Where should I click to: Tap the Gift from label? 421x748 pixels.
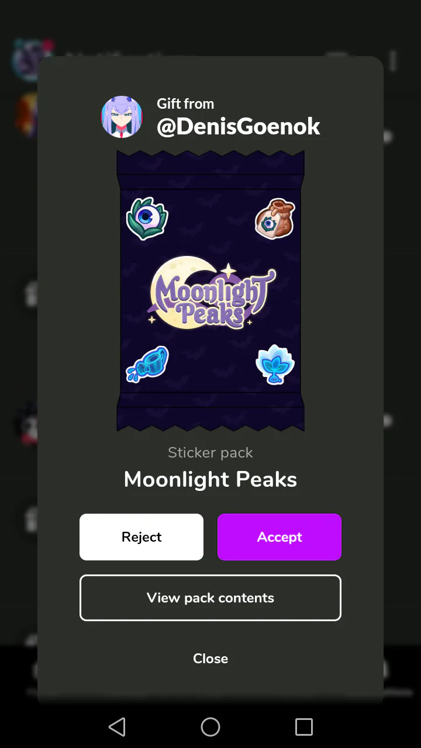click(185, 104)
